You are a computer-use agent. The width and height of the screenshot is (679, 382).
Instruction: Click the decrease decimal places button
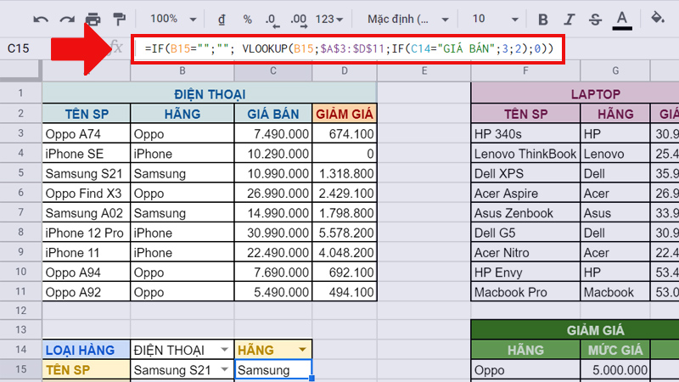[x=272, y=19]
